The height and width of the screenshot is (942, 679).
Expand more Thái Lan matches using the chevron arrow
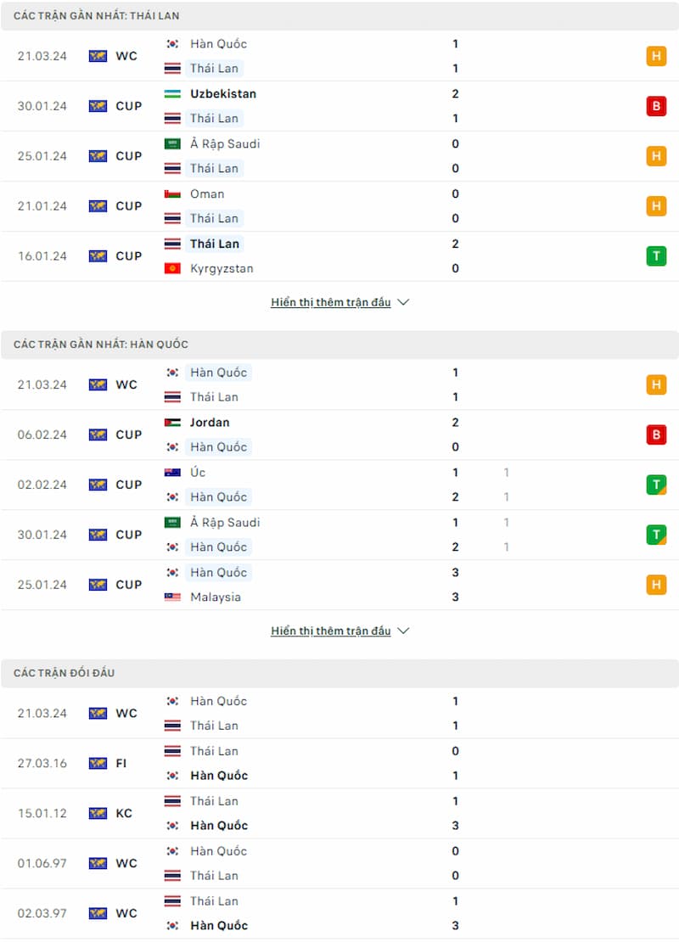403,302
